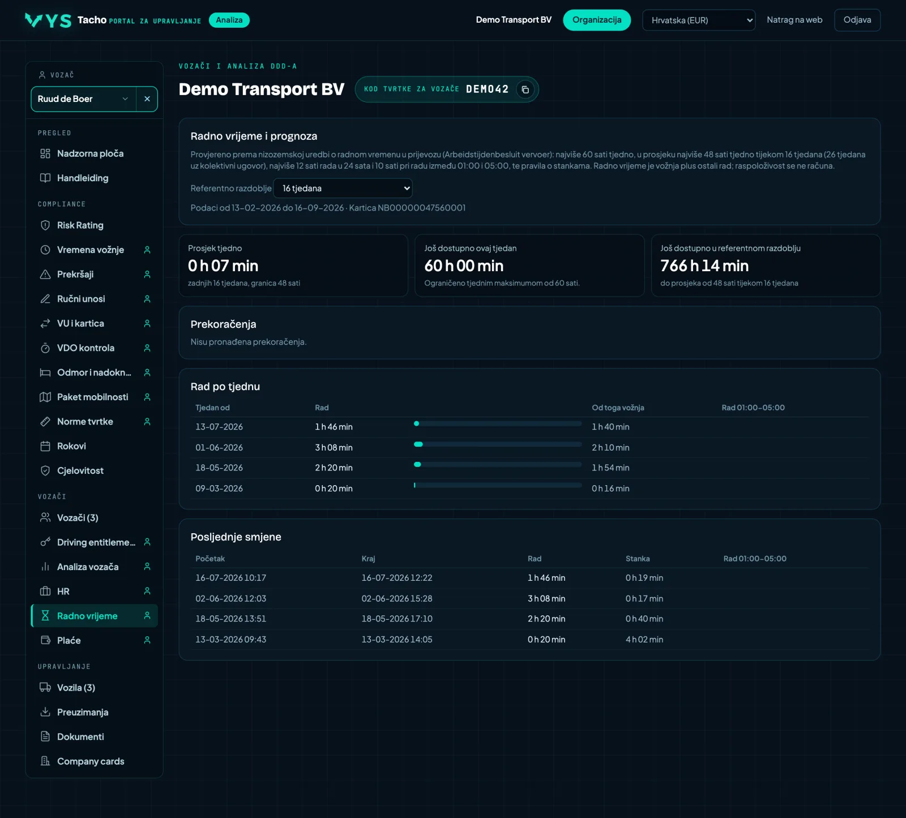This screenshot has height=818, width=906.
Task: Select Dokumenti menu item
Action: pyautogui.click(x=94, y=736)
